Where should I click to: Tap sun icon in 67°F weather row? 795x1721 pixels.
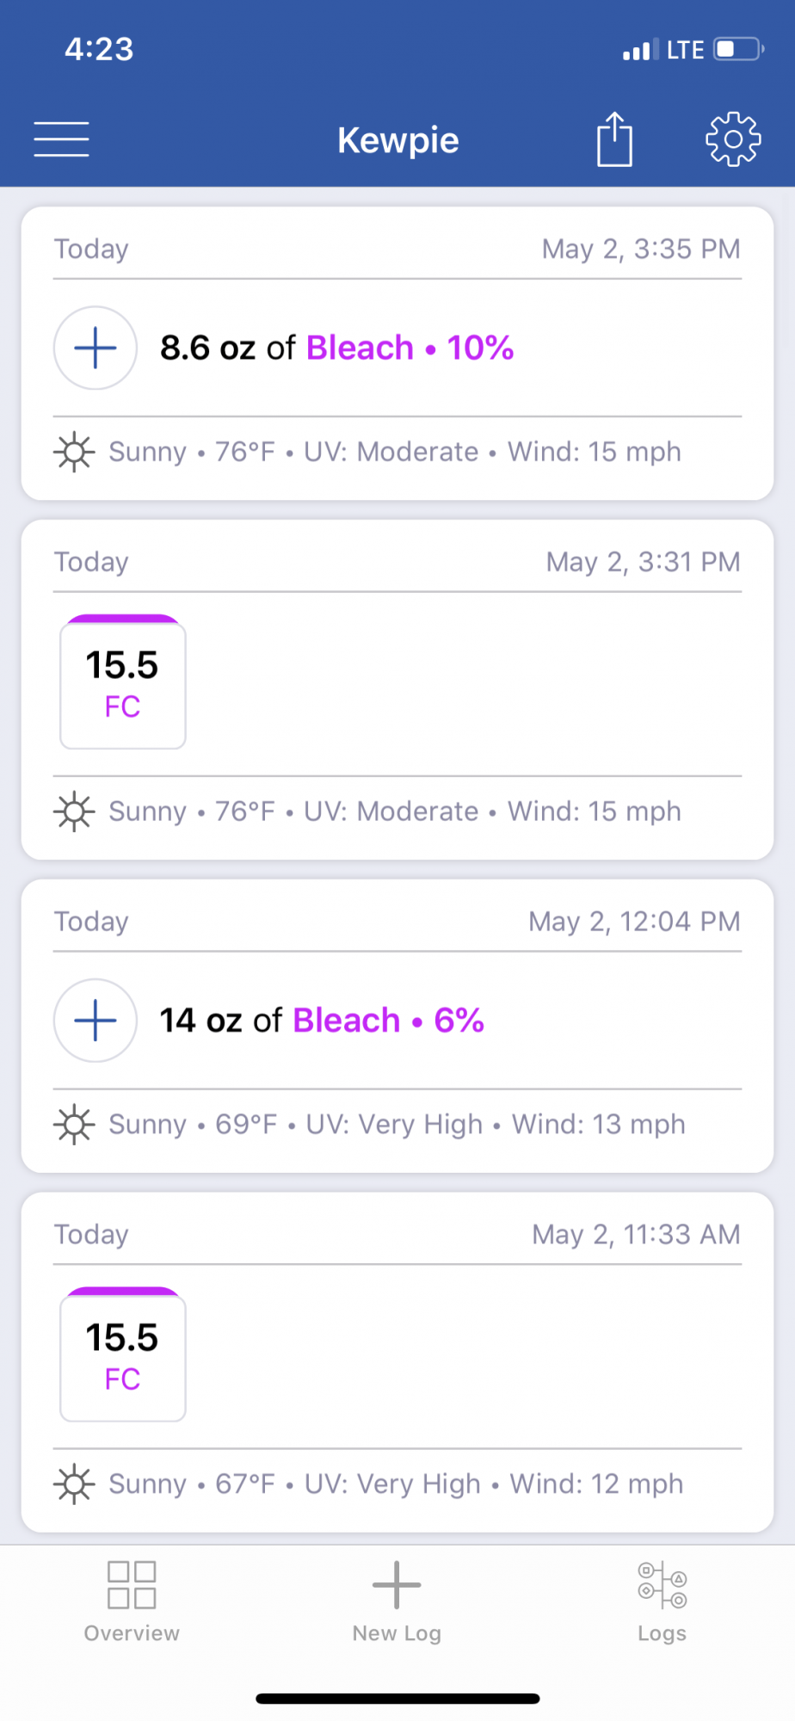point(74,1484)
